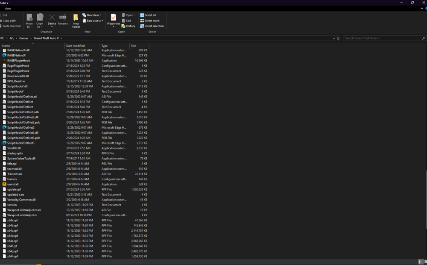This screenshot has width=427, height=265.
Task: Select the version text document
Action: coord(12,205)
